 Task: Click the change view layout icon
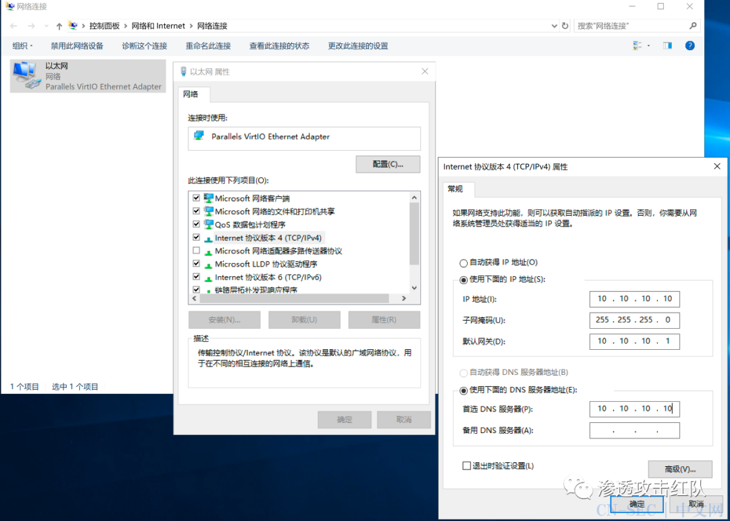637,45
